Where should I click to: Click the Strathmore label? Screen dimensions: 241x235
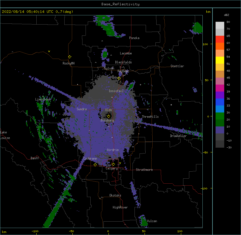click(144, 170)
